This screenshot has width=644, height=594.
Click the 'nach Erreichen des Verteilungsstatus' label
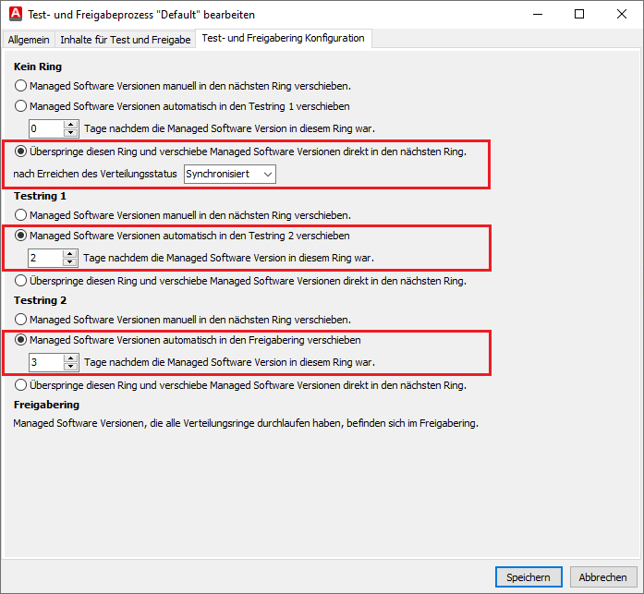pos(95,174)
